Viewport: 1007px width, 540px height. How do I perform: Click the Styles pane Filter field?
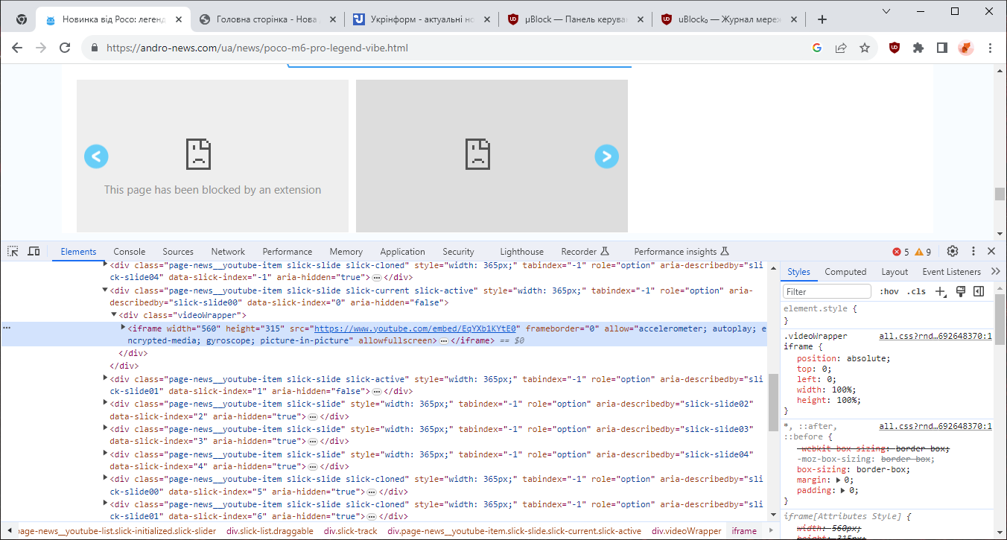click(x=826, y=290)
